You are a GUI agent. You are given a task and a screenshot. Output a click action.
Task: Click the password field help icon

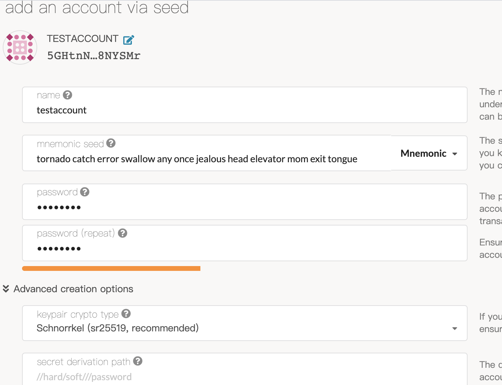point(85,192)
